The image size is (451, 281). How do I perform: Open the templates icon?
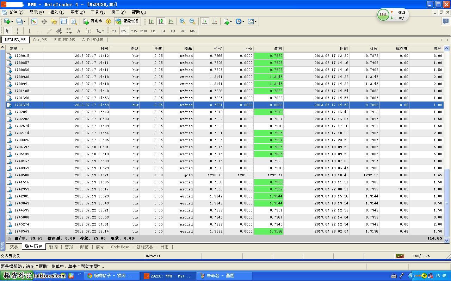(x=251, y=21)
